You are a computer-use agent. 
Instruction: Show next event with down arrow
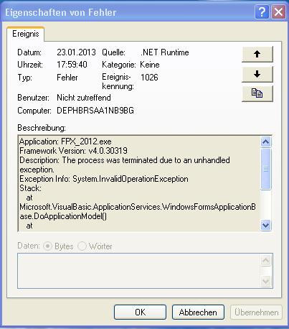click(x=257, y=74)
